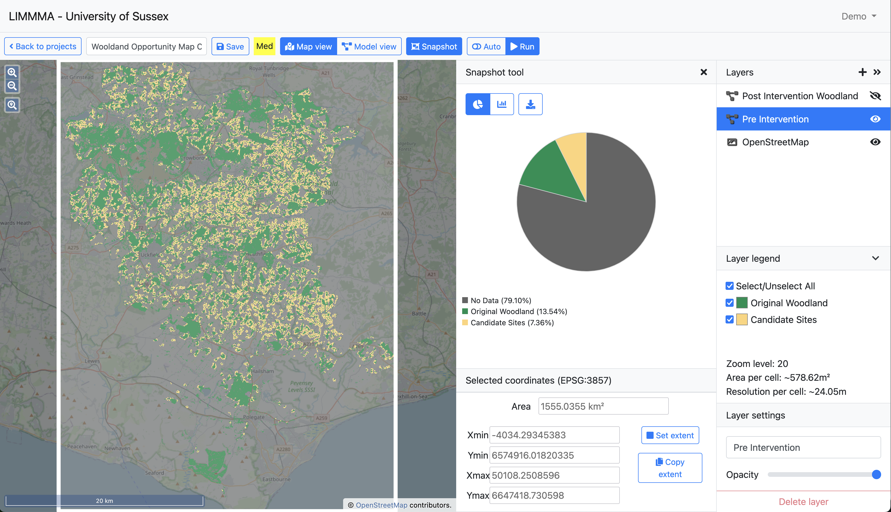This screenshot has width=891, height=512.
Task: Click the zoom in map icon
Action: [x=12, y=72]
